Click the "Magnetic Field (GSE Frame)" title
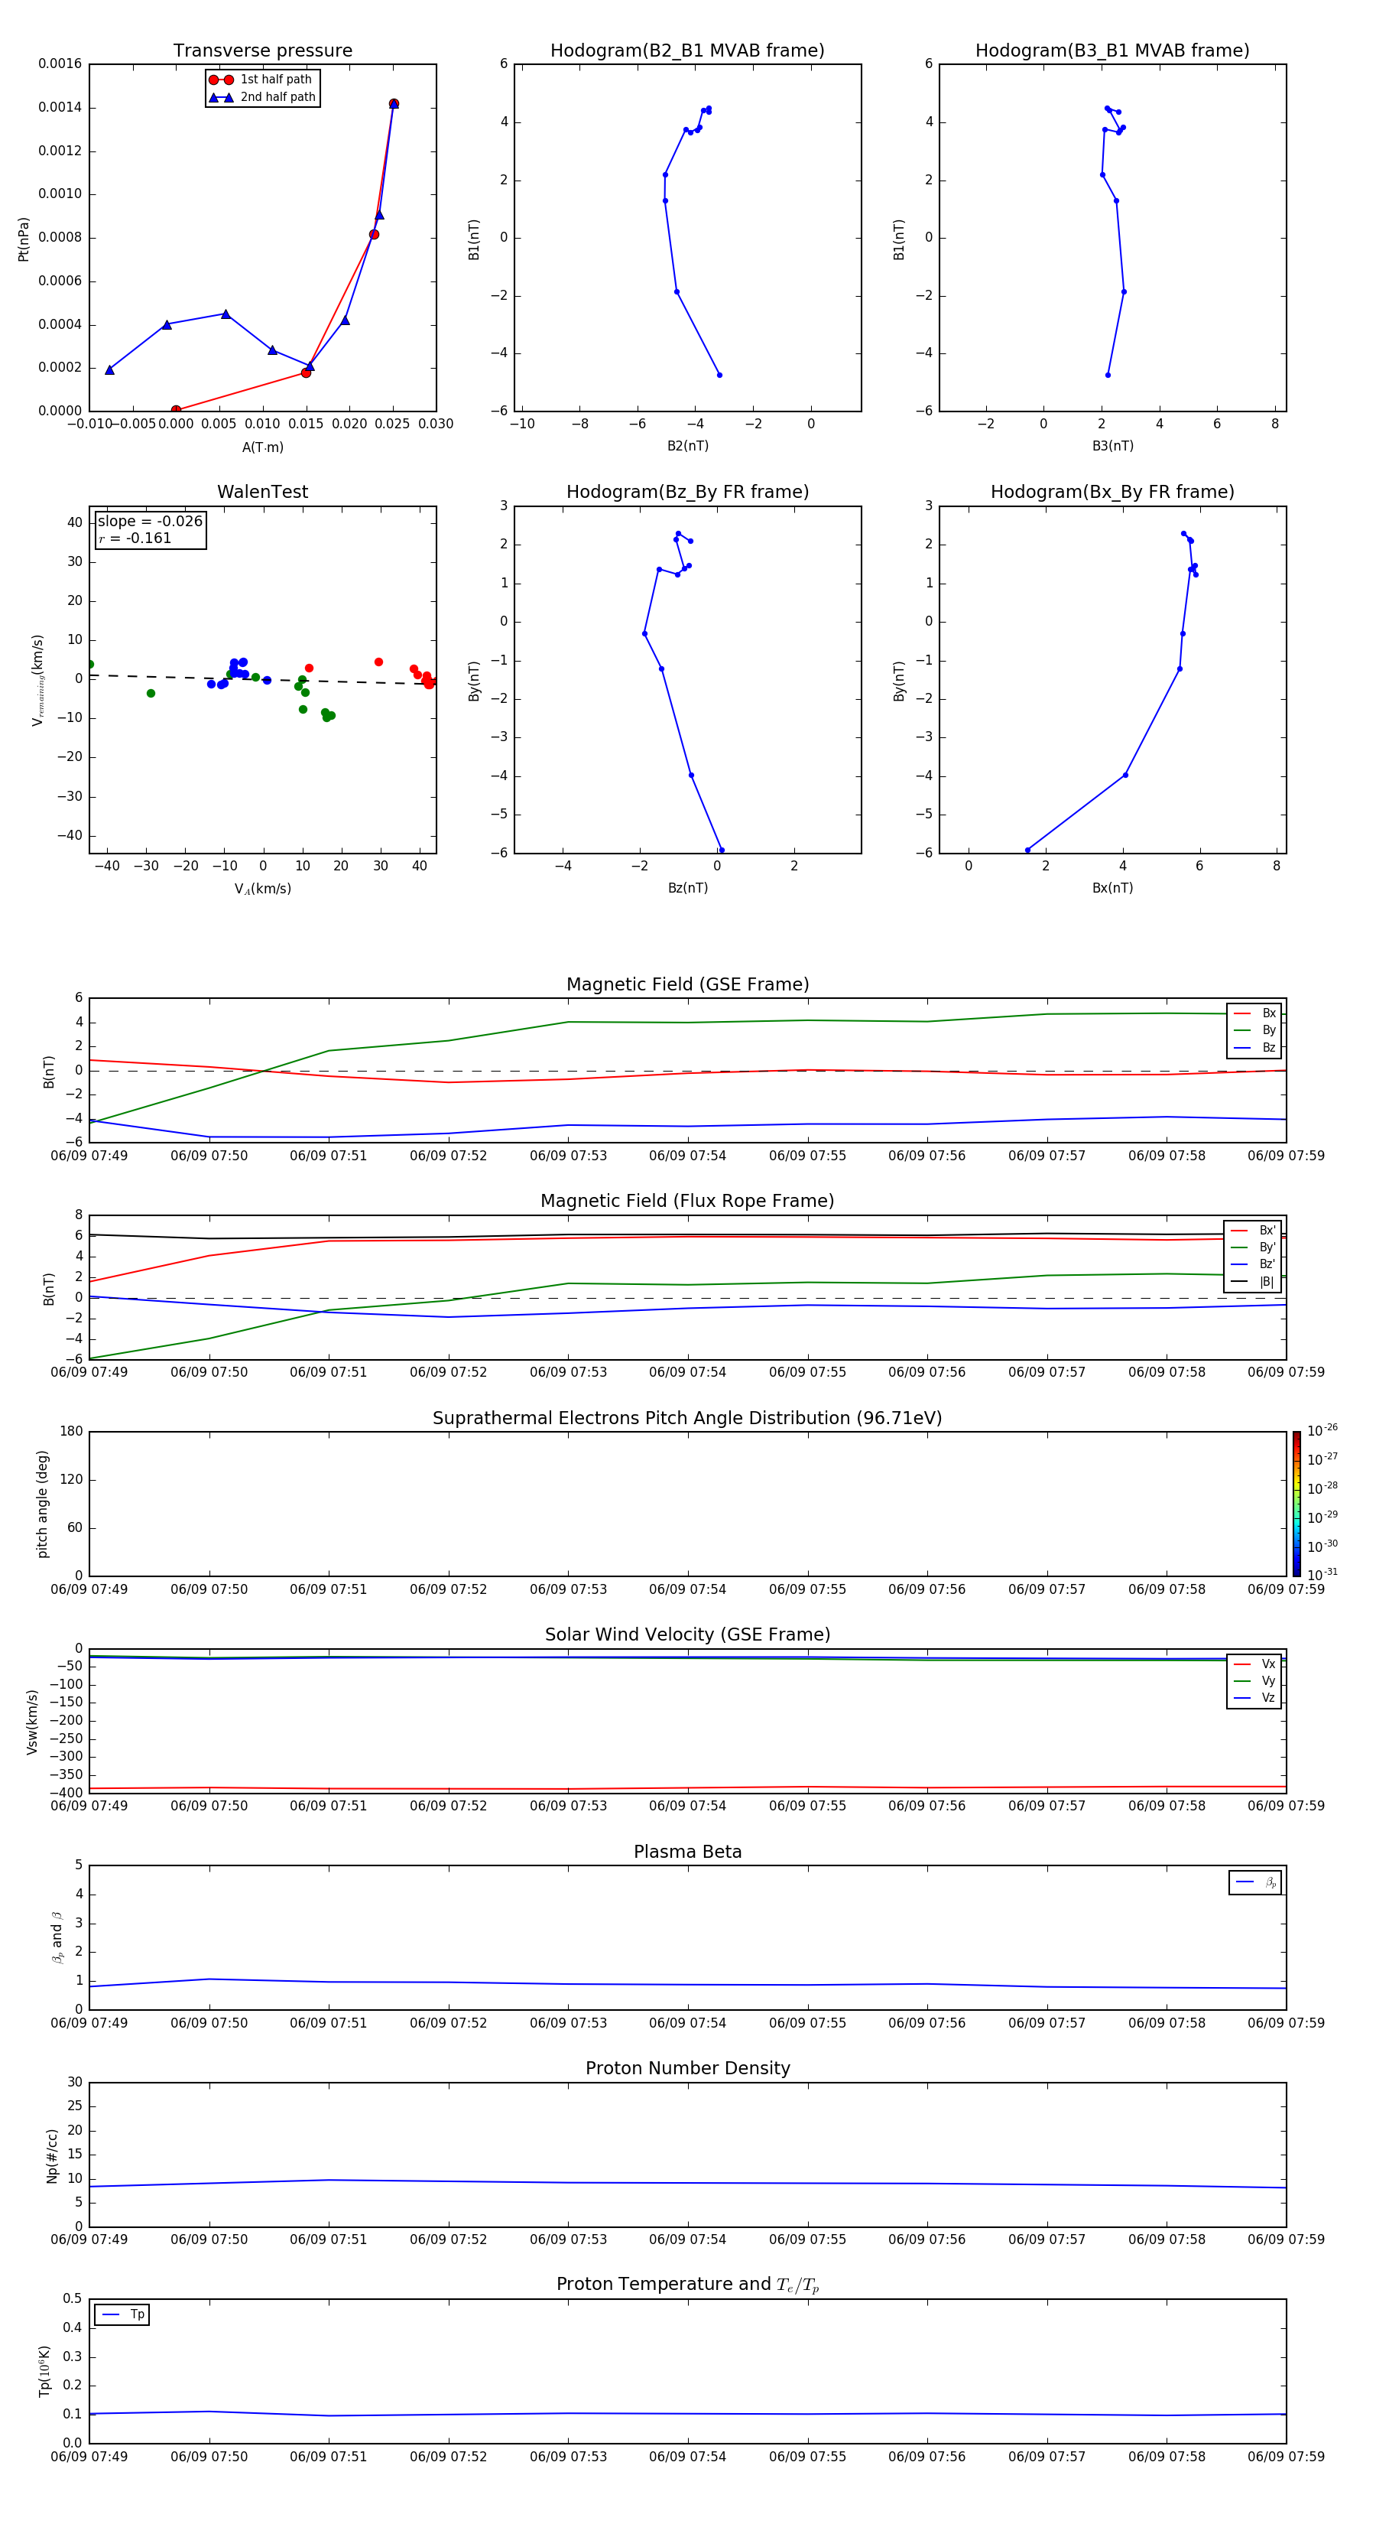The image size is (1376, 2524). [x=687, y=984]
